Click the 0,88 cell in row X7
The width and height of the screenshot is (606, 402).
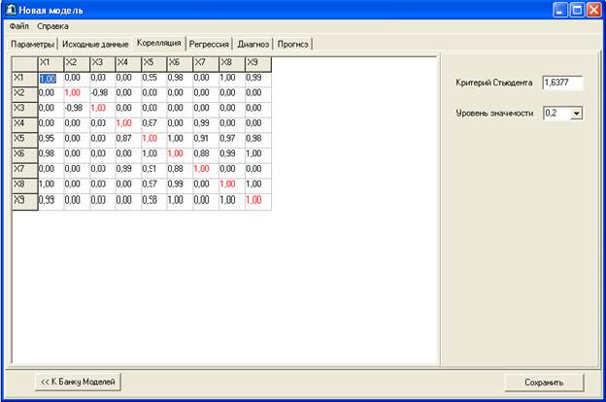coord(180,171)
